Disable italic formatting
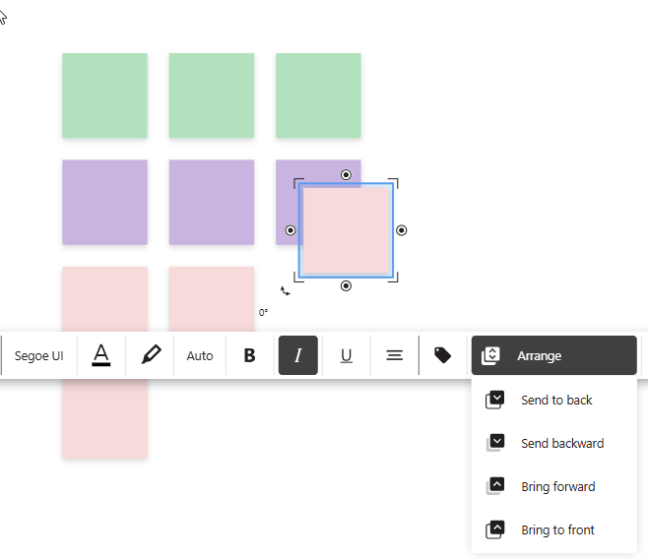Viewport: 648px width, 559px height. tap(298, 355)
